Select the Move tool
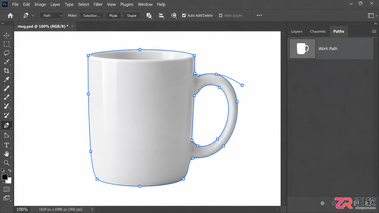The width and height of the screenshot is (379, 213). point(7,35)
